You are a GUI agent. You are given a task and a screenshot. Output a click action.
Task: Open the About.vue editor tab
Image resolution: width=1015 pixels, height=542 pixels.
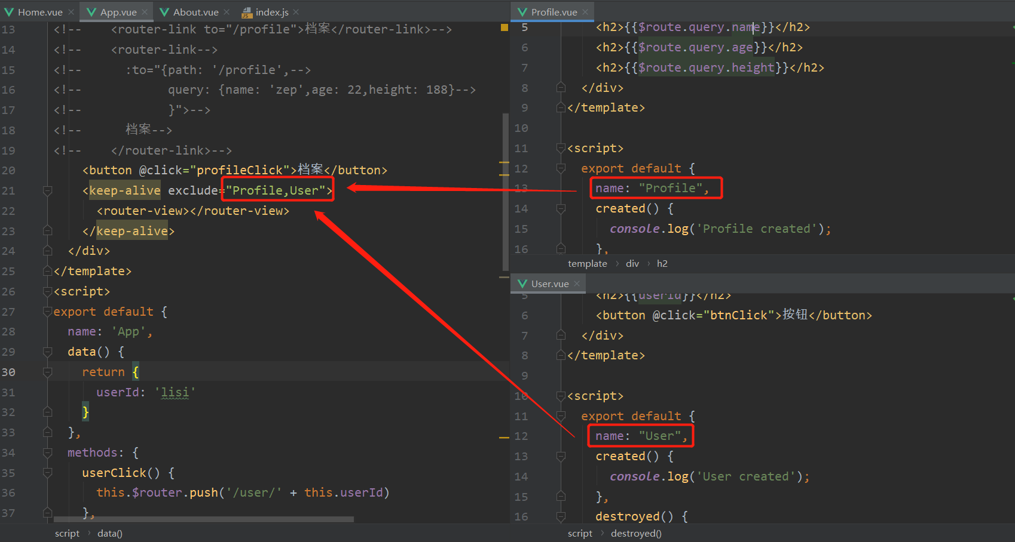[195, 12]
